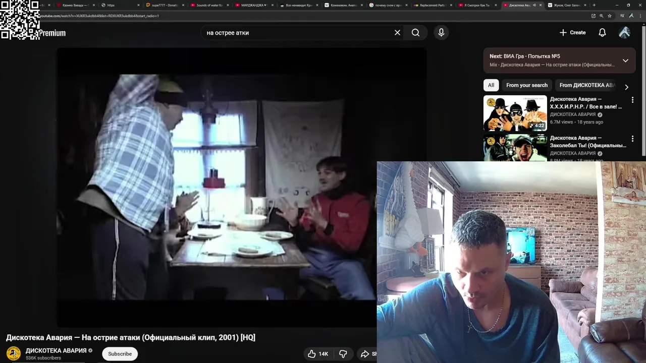Select the 'From your search' chip
The width and height of the screenshot is (646, 363).
527,85
